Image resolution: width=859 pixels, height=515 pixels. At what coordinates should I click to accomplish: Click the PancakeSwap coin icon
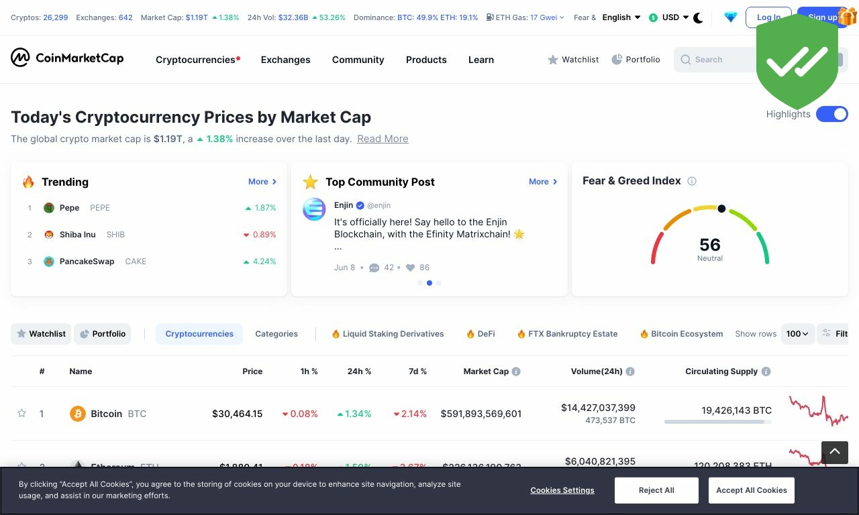tap(49, 262)
